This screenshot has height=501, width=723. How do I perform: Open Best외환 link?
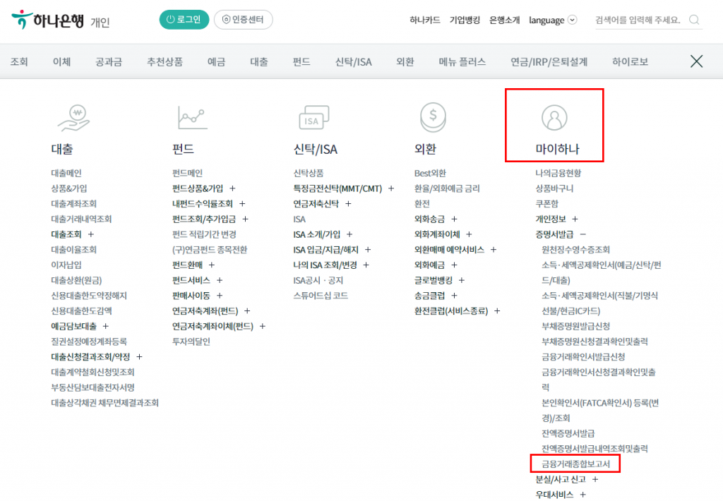pos(430,174)
